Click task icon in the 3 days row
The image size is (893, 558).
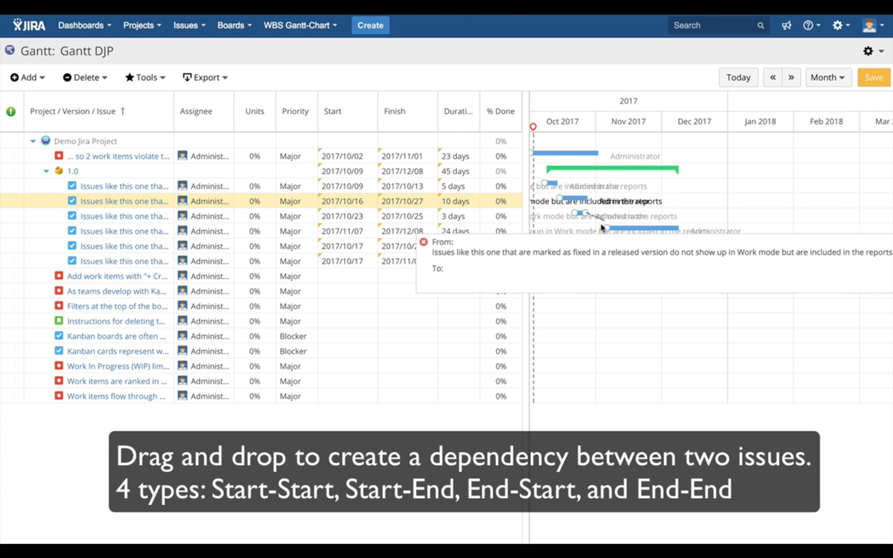point(72,216)
